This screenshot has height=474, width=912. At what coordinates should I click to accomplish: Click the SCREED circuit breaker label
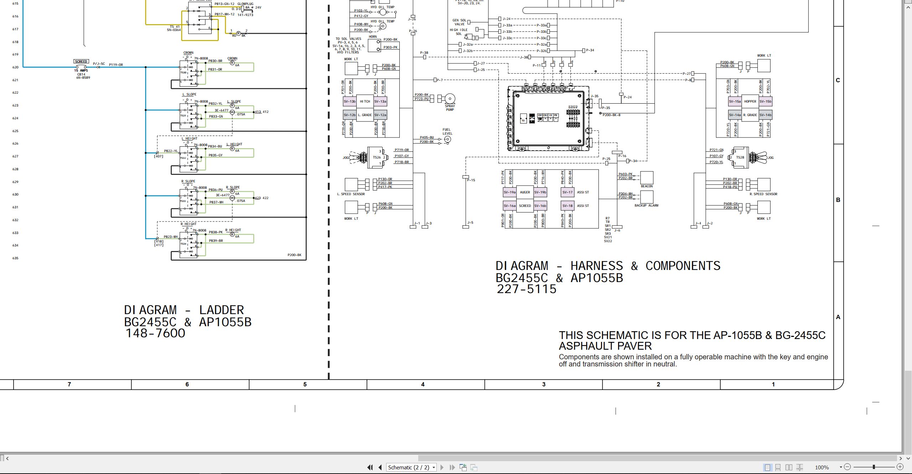click(81, 62)
